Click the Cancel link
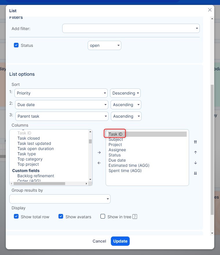The width and height of the screenshot is (220, 255). 99,241
